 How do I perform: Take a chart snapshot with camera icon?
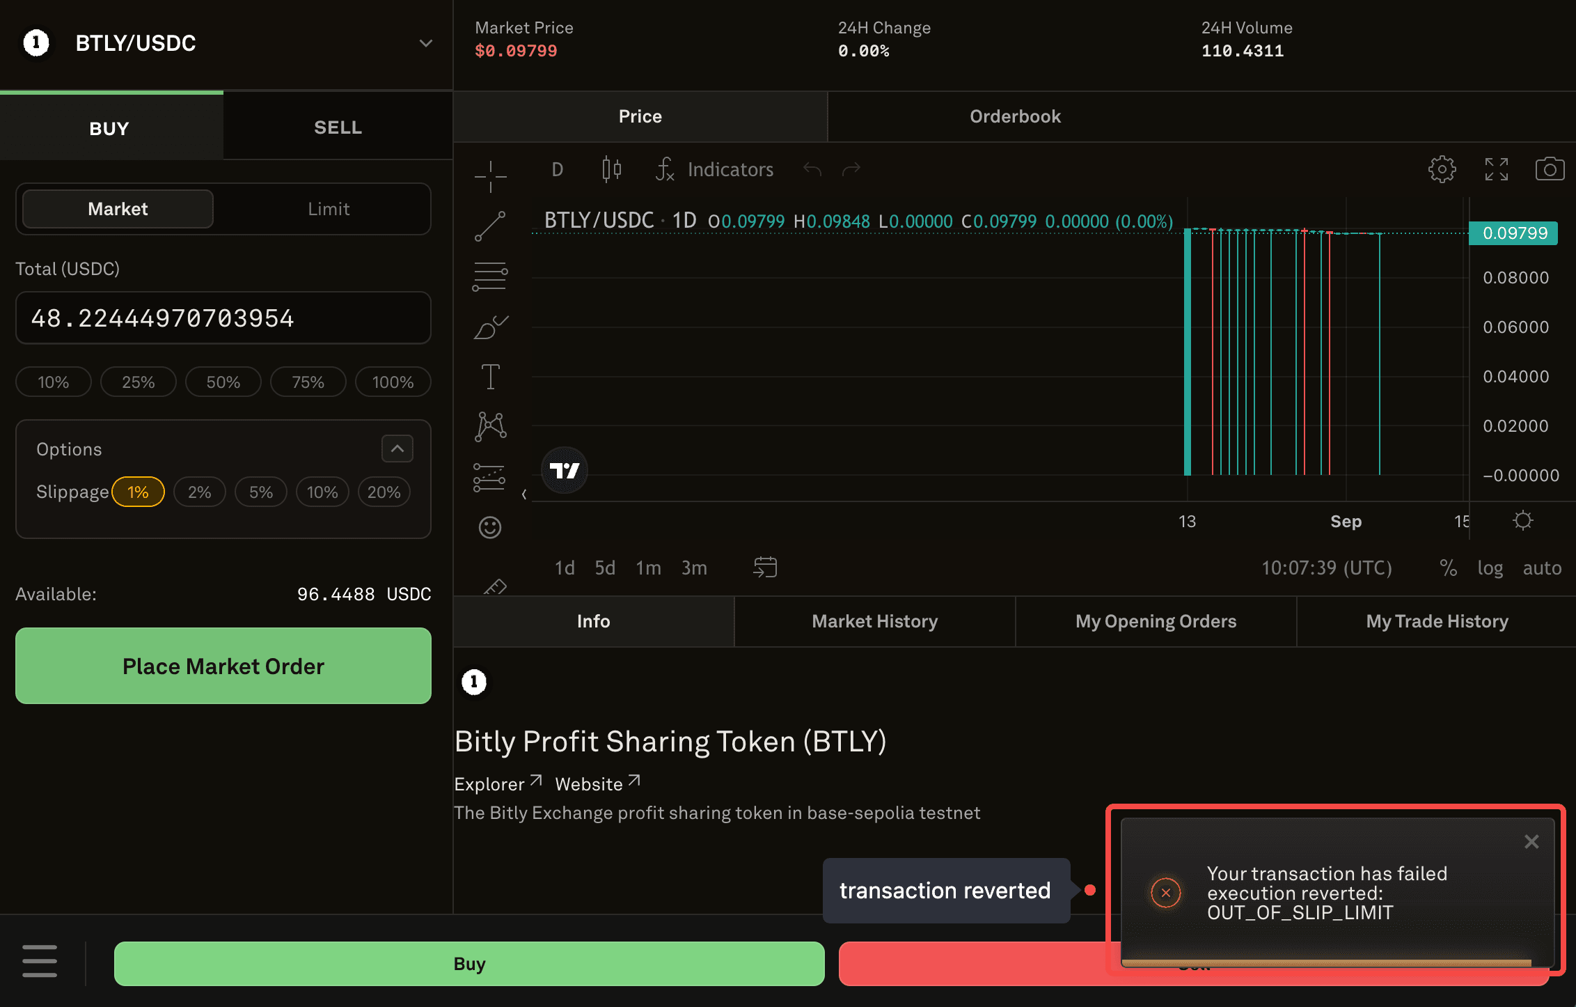coord(1550,169)
